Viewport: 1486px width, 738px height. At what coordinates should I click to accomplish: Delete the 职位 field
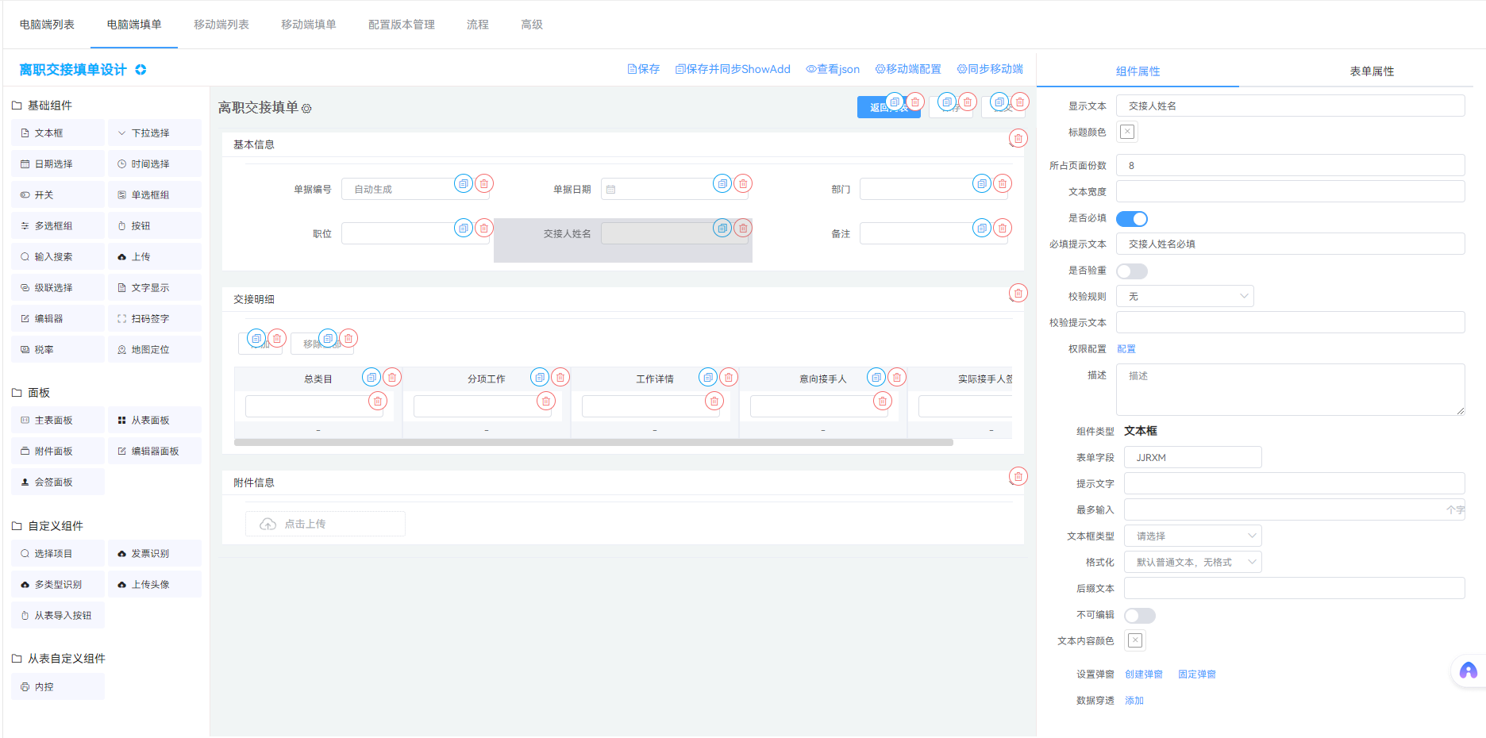484,228
